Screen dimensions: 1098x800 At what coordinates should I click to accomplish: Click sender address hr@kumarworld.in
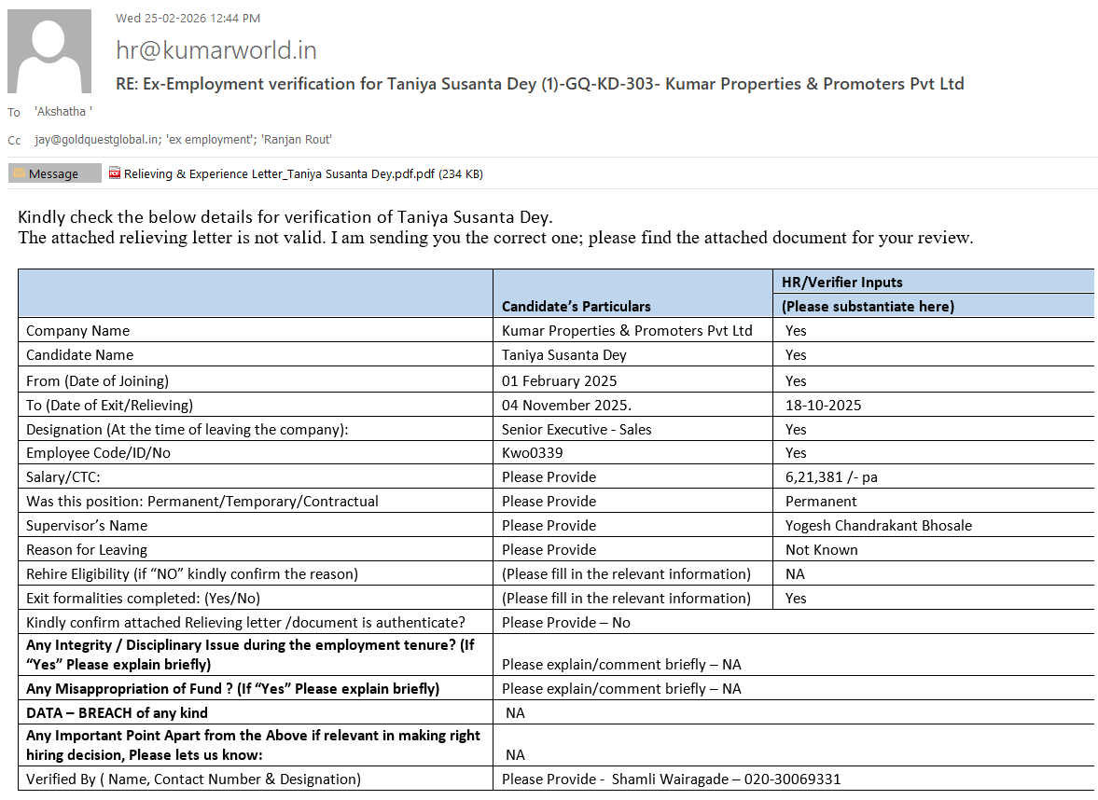tap(215, 50)
